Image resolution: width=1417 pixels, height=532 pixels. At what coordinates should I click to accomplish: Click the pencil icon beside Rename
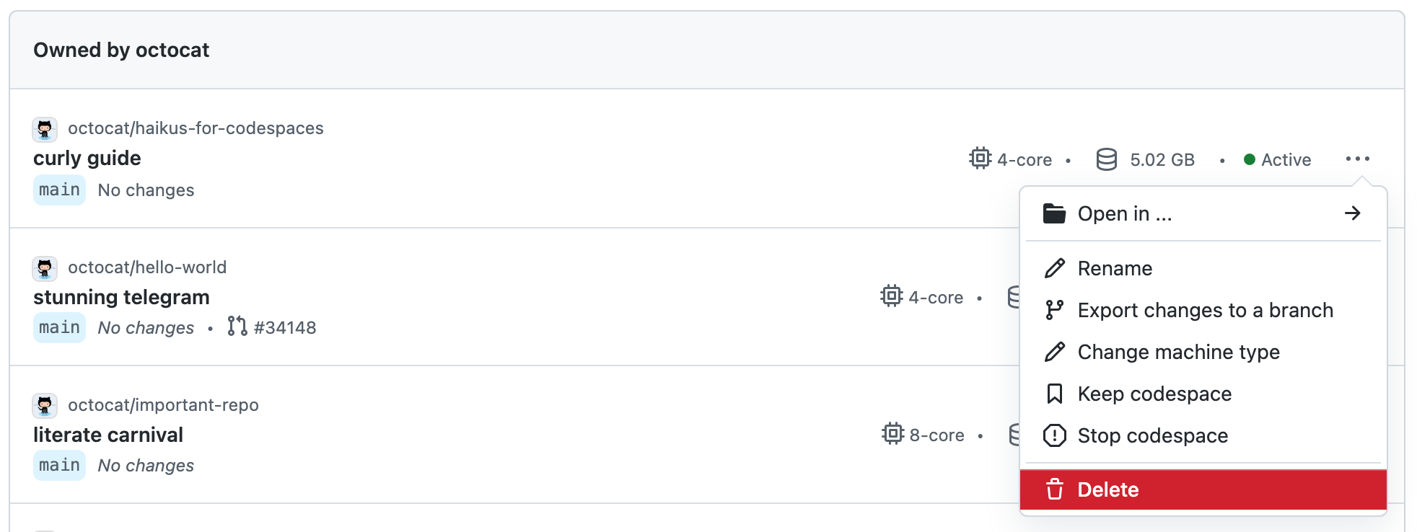(1054, 267)
